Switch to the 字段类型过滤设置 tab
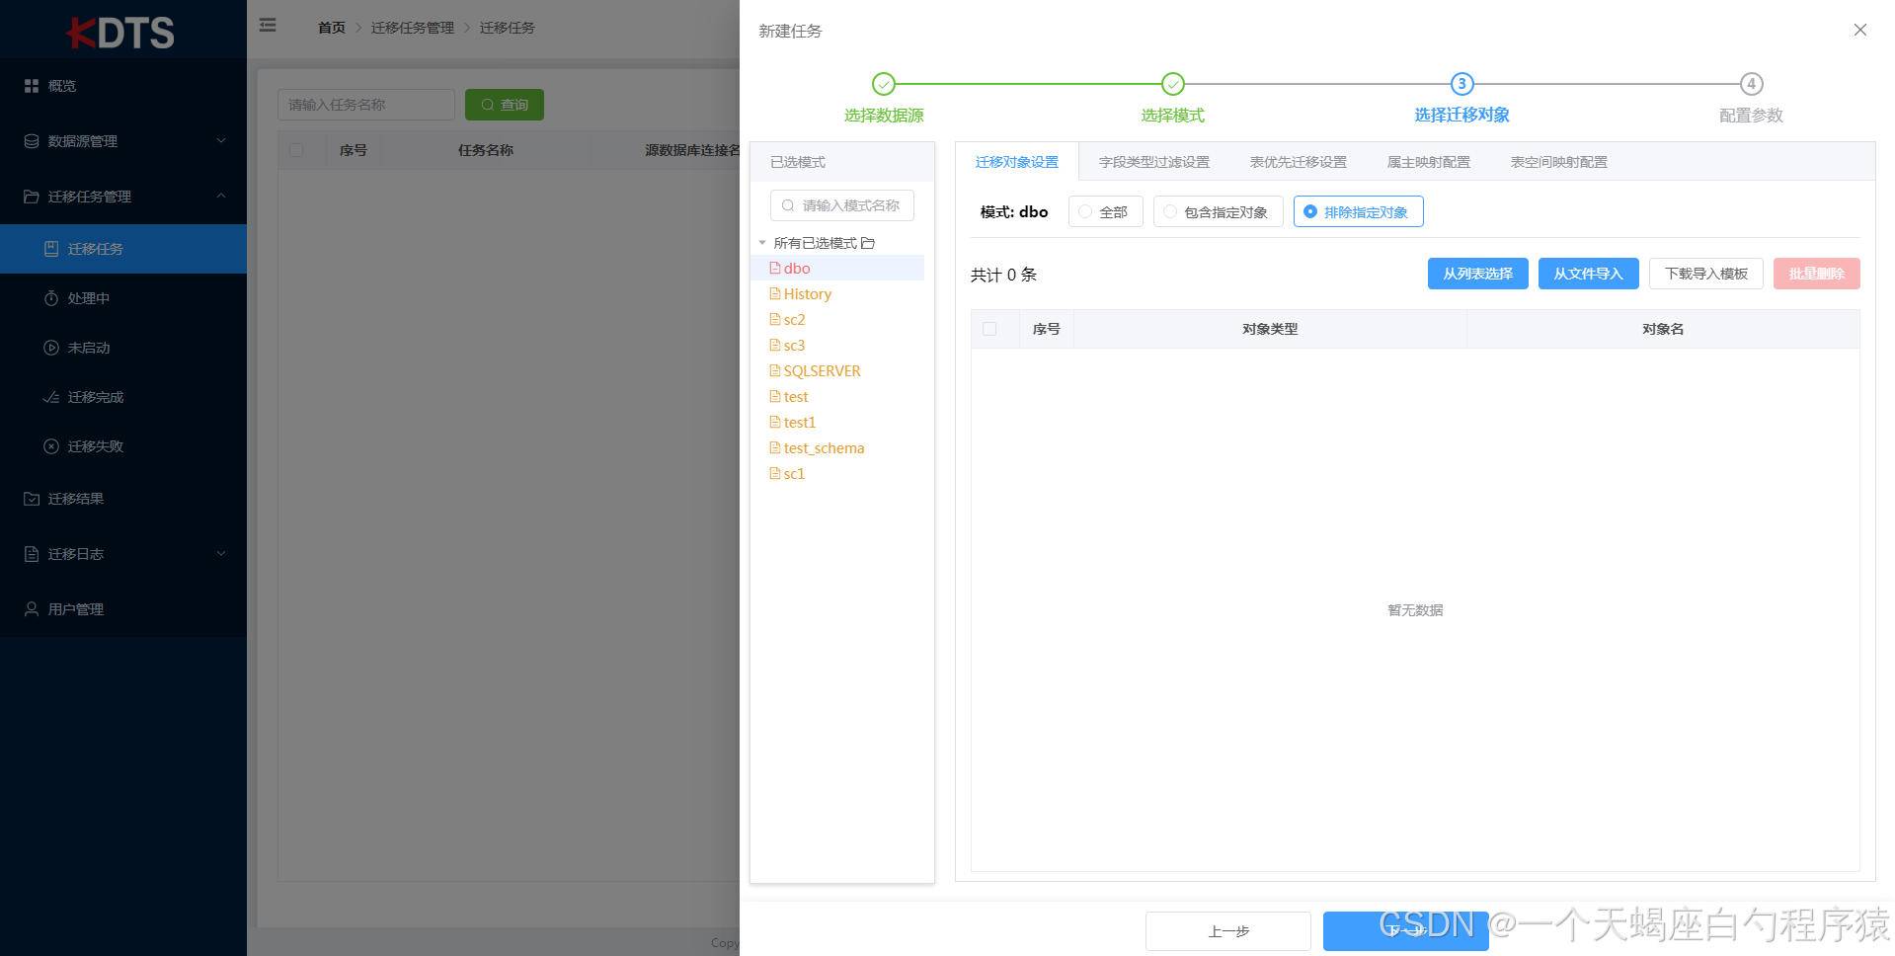 click(x=1154, y=162)
